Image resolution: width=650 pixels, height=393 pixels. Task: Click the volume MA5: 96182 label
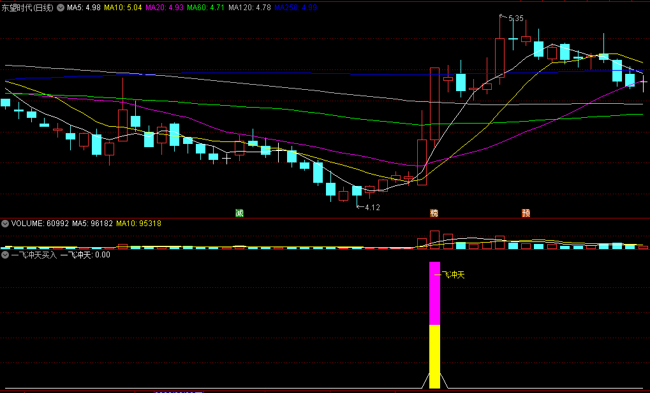92,224
